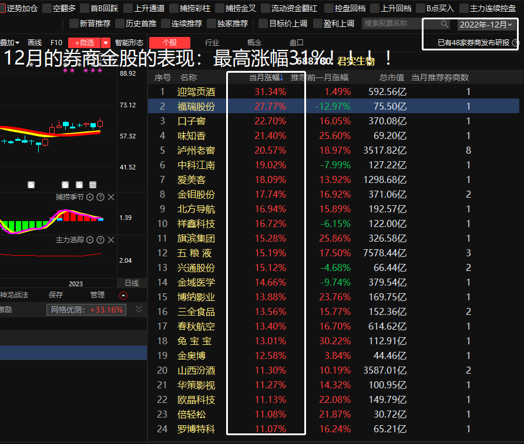524x444 pixels.
Task: Click the red circular collapse arrow beside 管理
Action: (x=123, y=295)
